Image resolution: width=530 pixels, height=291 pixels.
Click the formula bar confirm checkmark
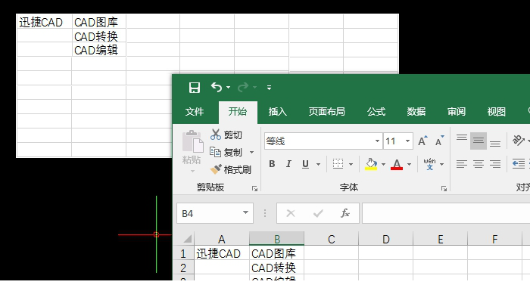pyautogui.click(x=318, y=213)
